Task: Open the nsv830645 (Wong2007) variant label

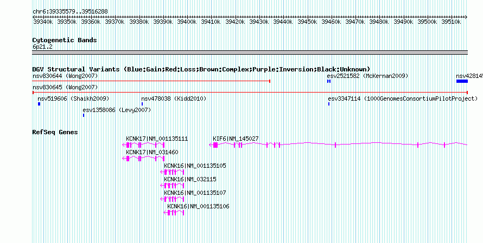Action: pos(65,88)
